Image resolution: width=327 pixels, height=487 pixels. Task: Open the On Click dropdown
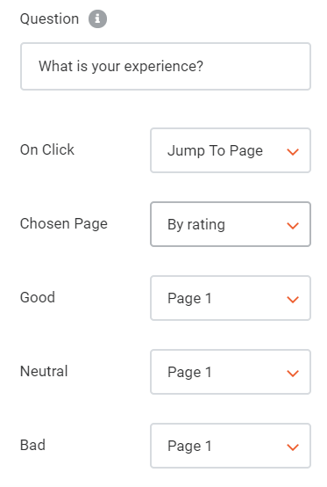click(x=231, y=150)
